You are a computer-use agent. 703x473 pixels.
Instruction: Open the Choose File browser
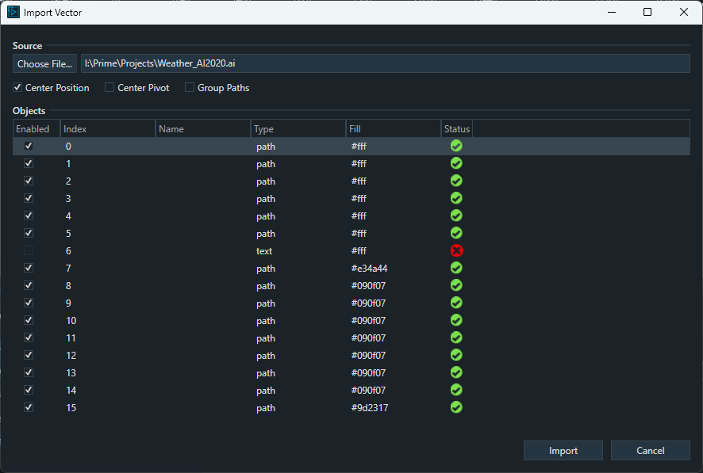click(x=44, y=64)
